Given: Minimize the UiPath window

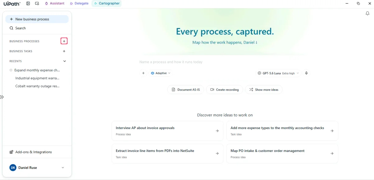Looking at the screenshot, I should [347, 3].
